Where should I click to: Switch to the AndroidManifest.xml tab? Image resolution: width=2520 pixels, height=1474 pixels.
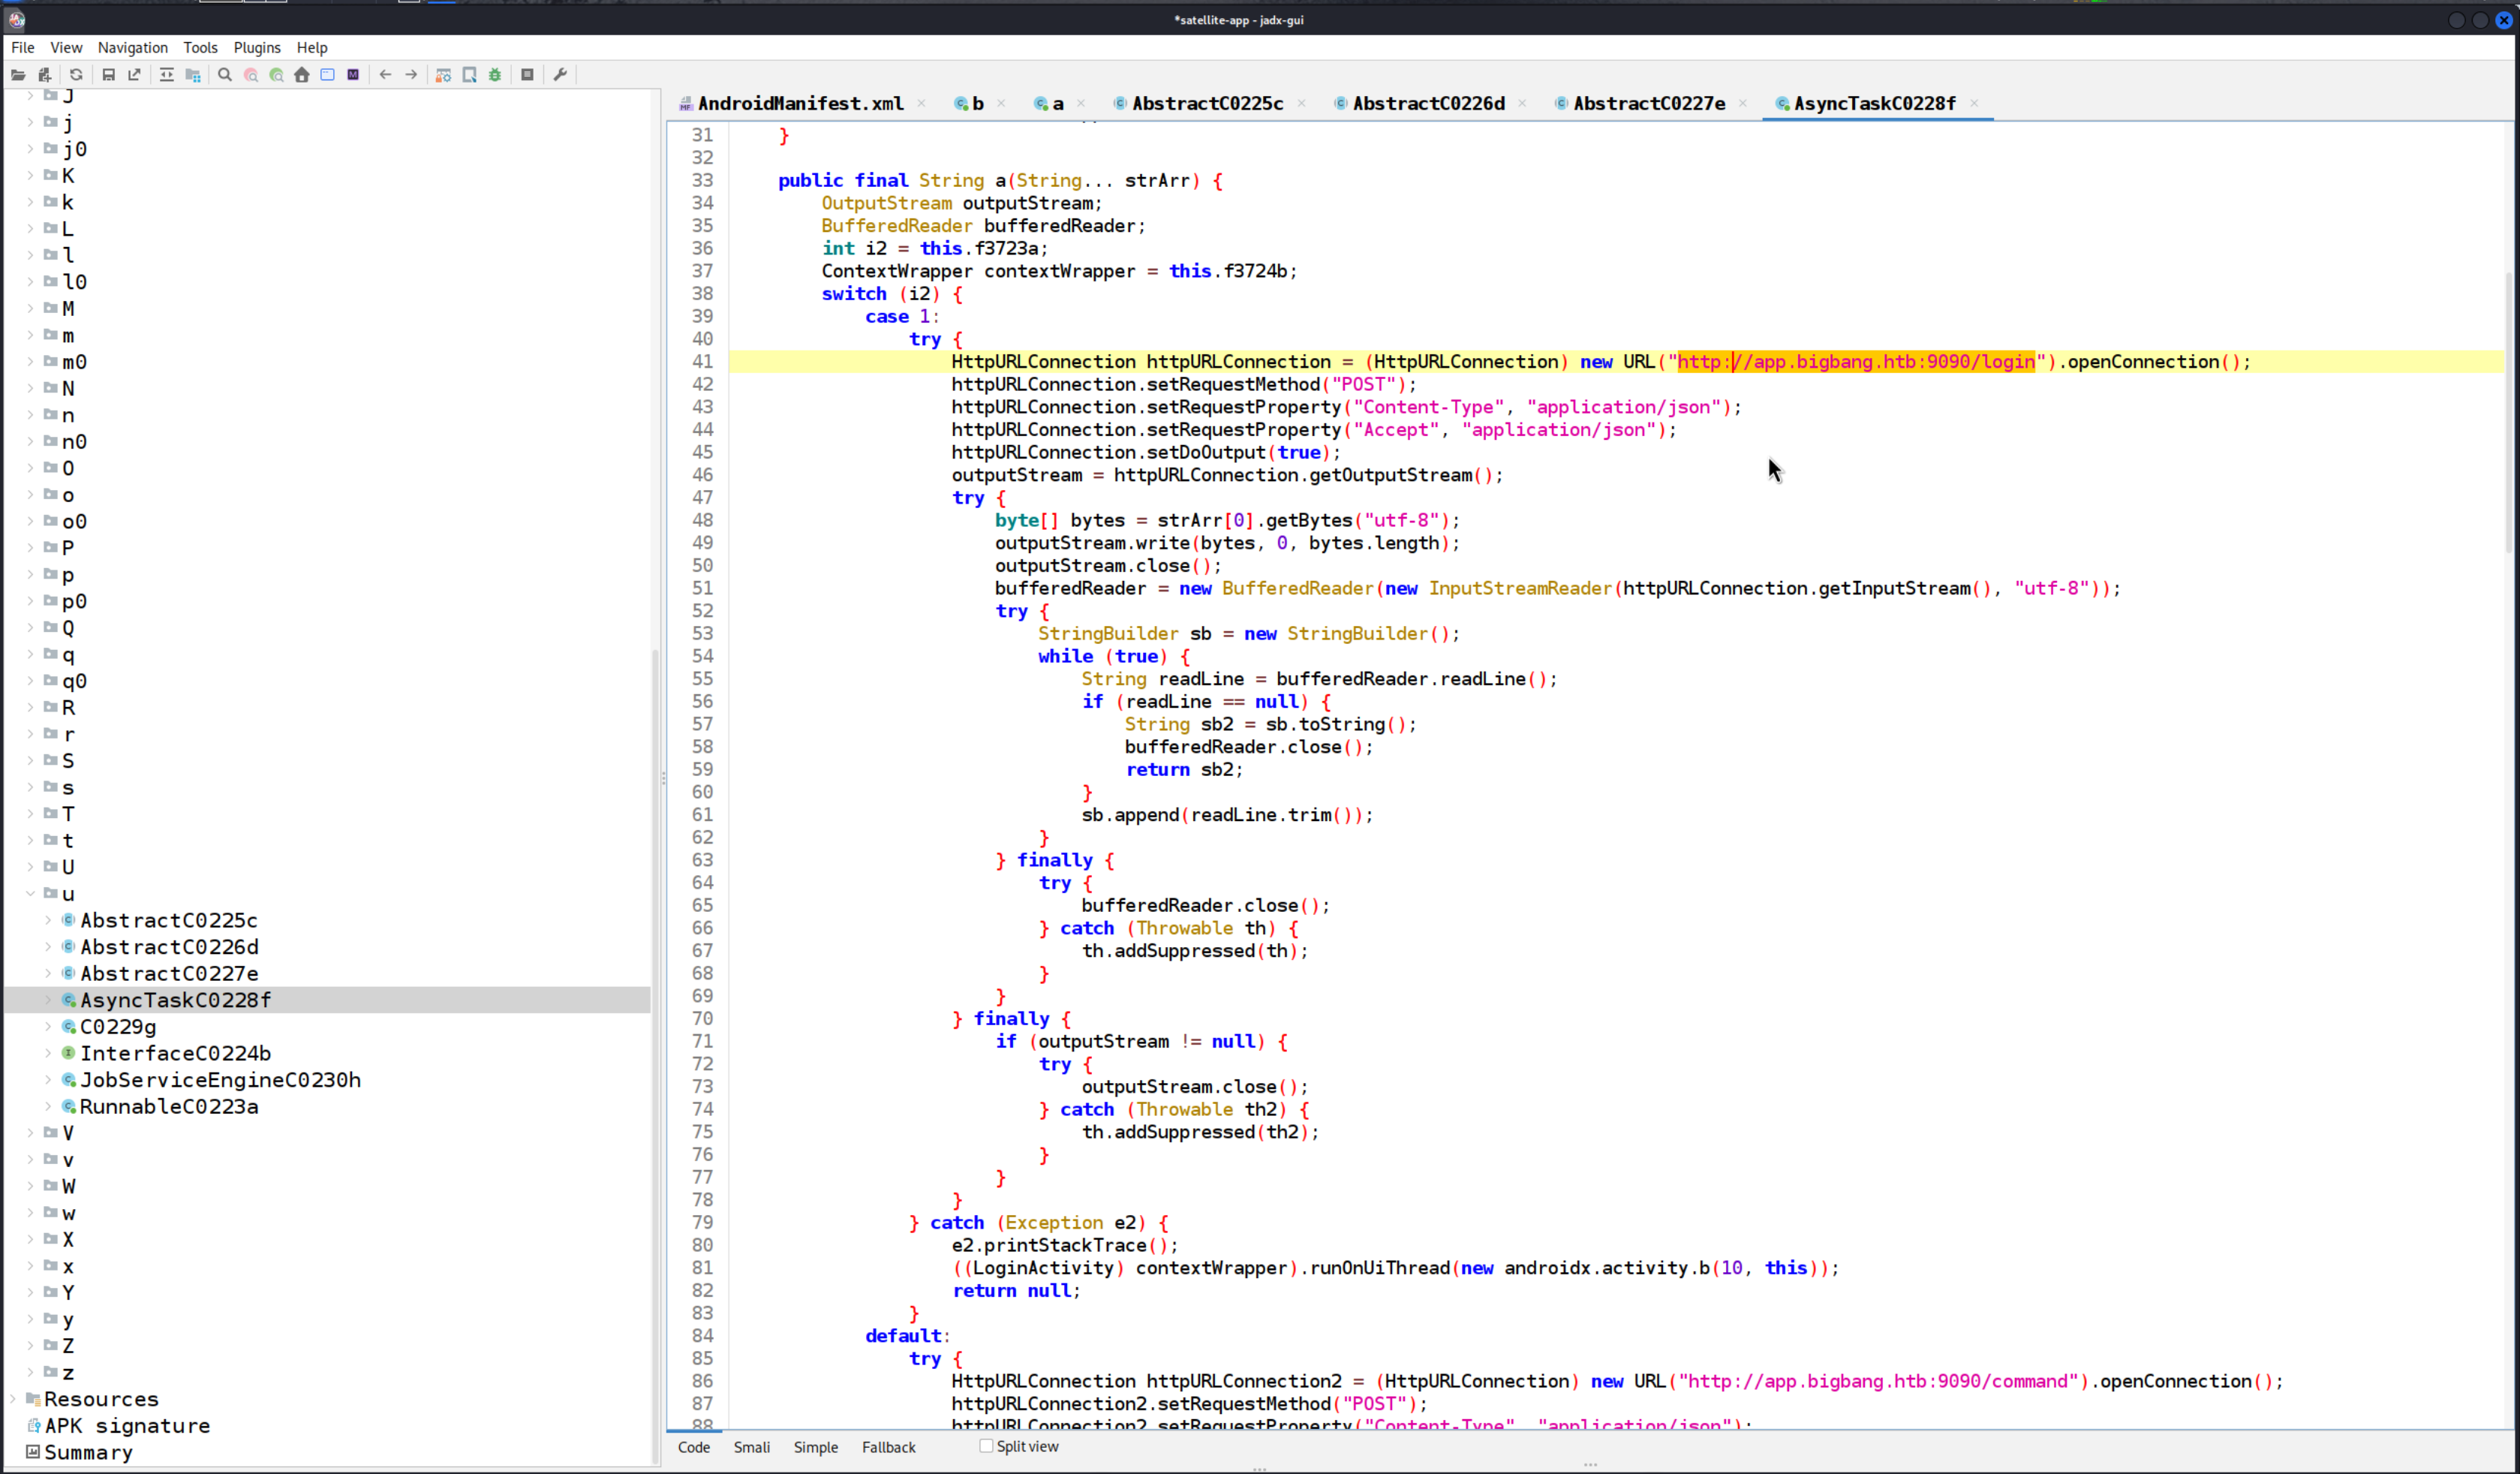[799, 103]
